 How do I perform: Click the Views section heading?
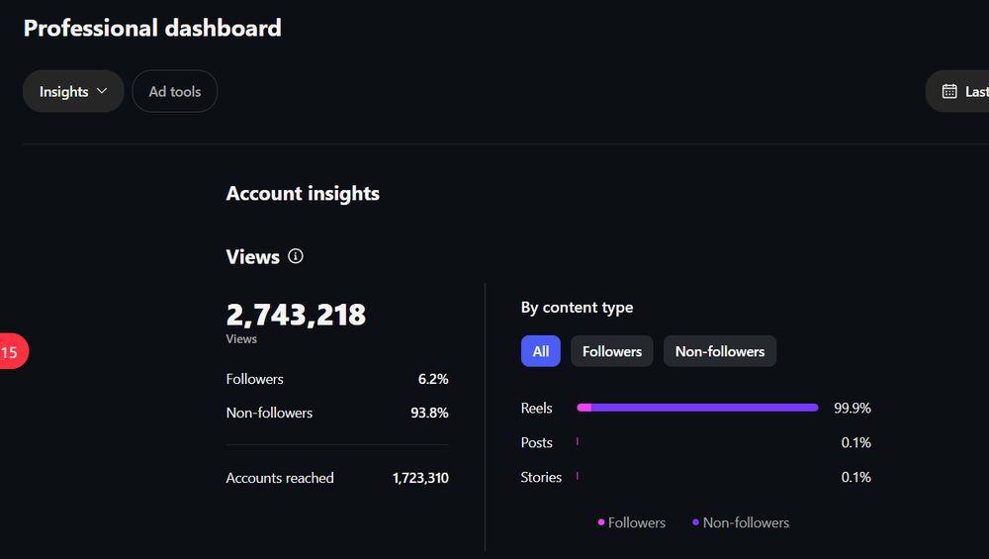pos(253,257)
